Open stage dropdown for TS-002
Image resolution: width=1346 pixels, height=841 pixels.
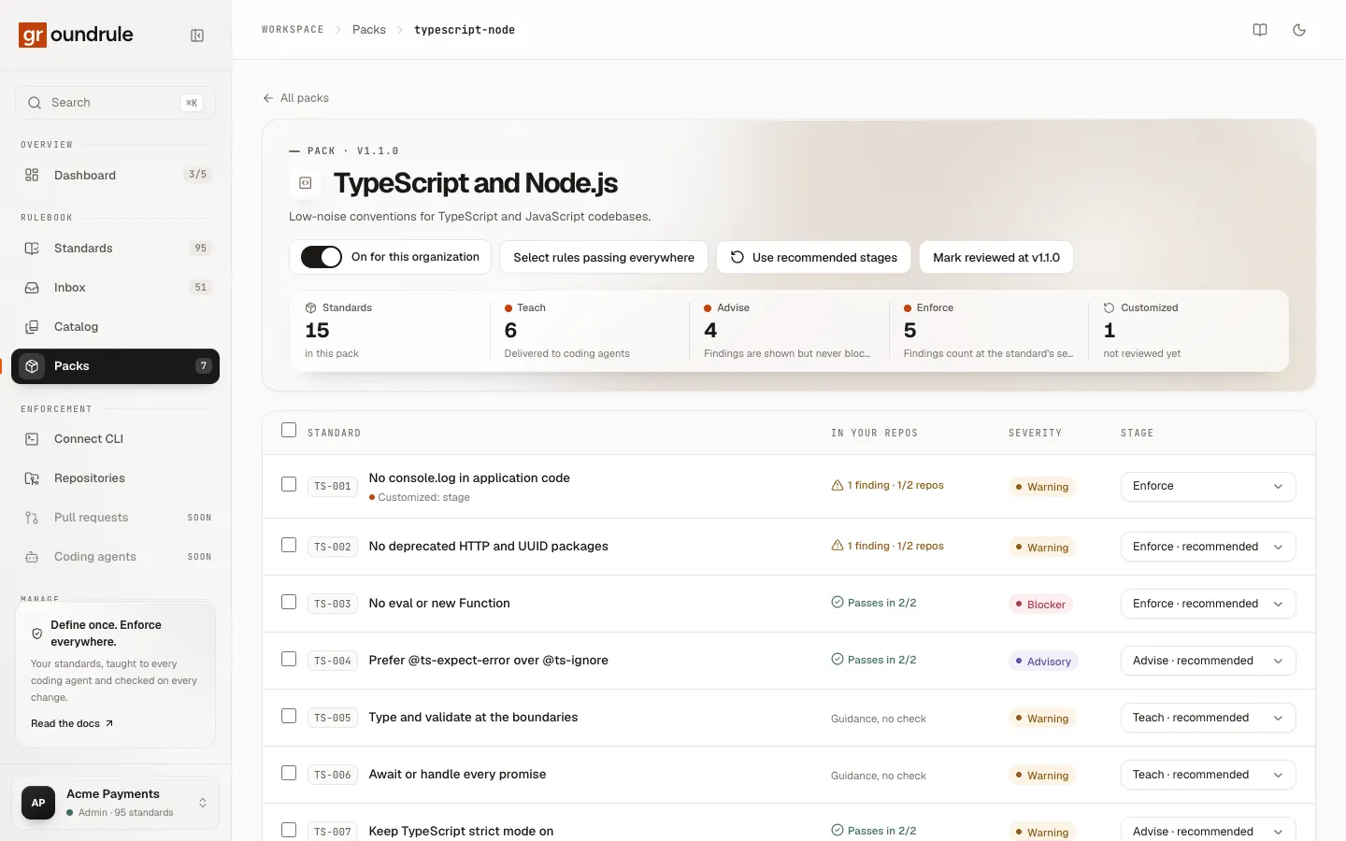(x=1208, y=547)
